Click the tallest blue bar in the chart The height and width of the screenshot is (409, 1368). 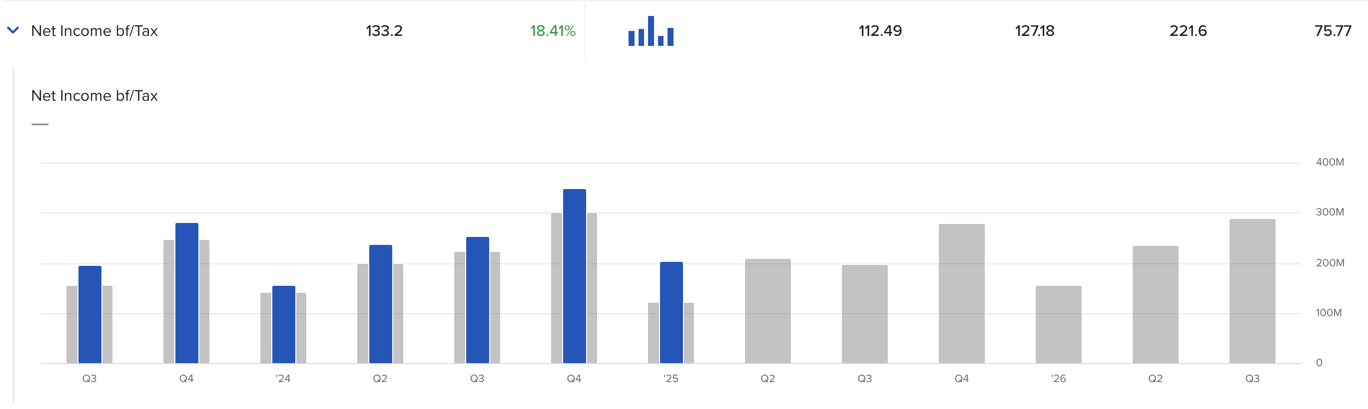pyautogui.click(x=574, y=276)
